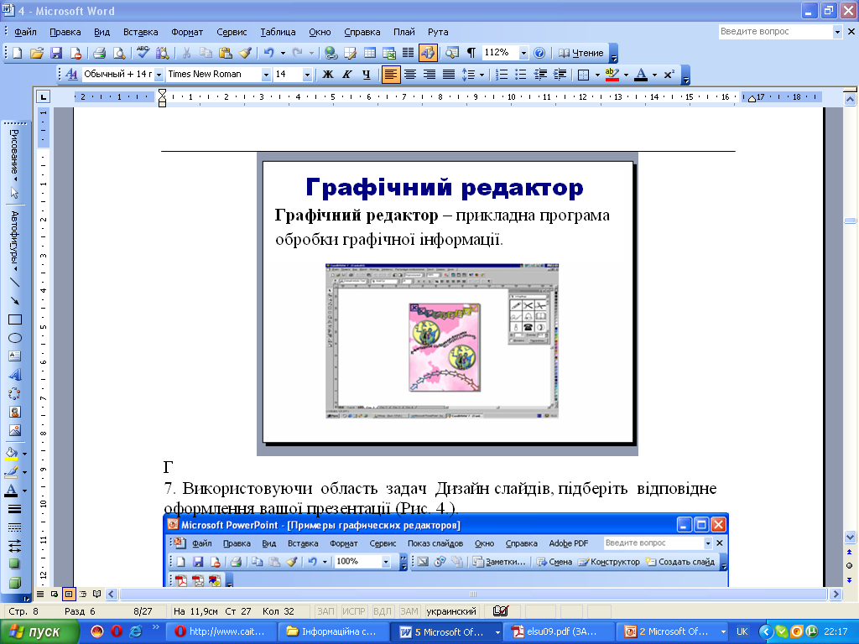Click the vertical scrollbar down arrow

pos(851,537)
